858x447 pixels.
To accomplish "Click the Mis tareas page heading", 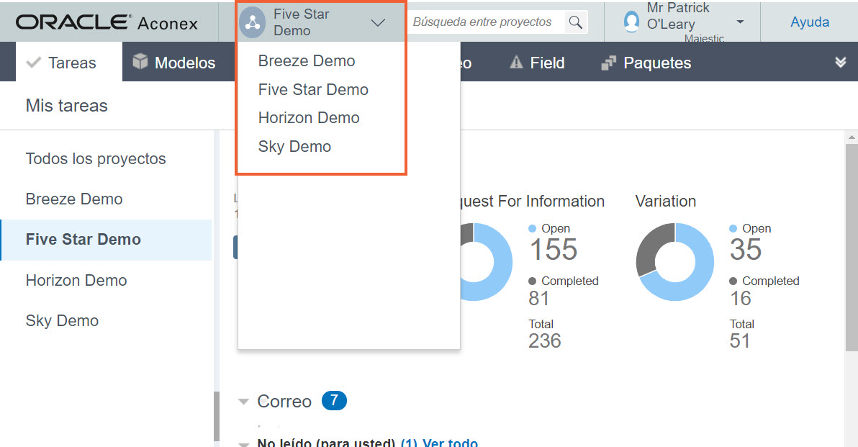I will pos(67,106).
